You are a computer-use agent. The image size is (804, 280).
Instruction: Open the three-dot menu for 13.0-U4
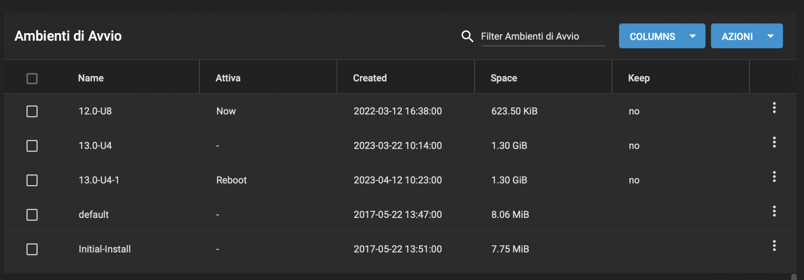[x=774, y=142]
